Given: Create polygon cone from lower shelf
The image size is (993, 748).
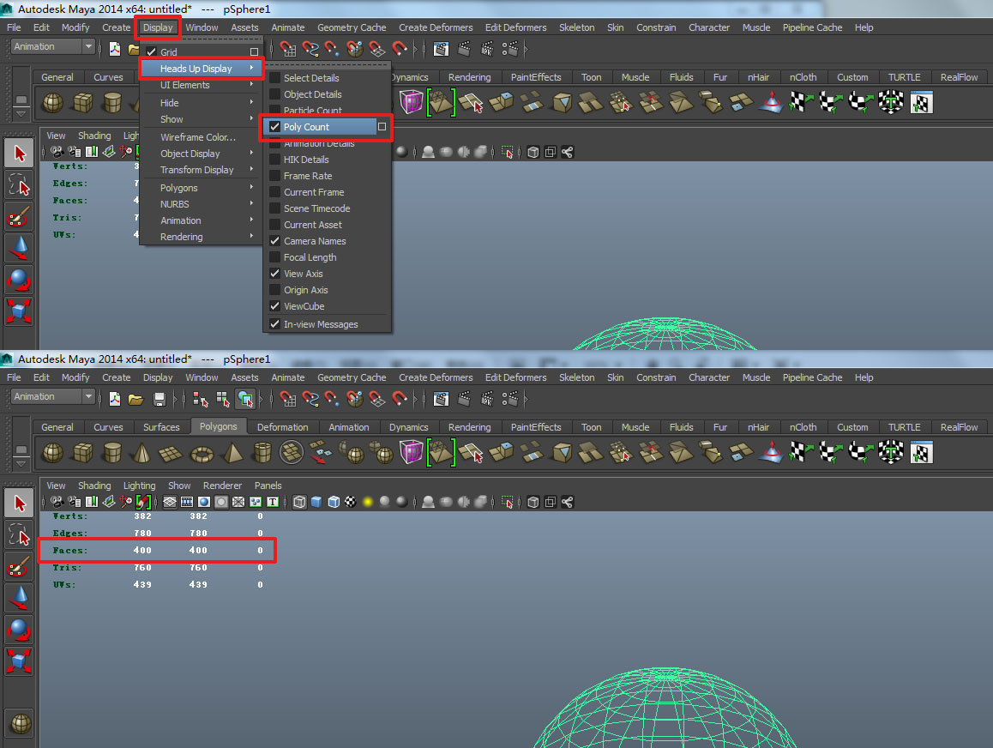Looking at the screenshot, I should click(x=141, y=453).
